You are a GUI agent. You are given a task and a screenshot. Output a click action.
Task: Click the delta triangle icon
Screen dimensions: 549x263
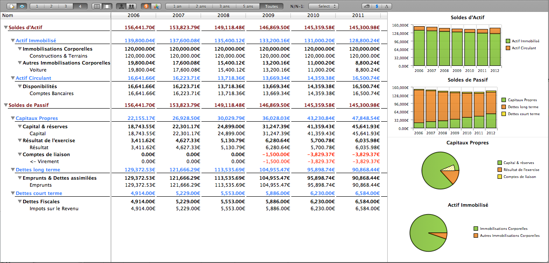pyautogui.click(x=387, y=7)
